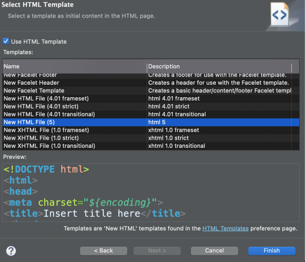Click the Description column header
Image resolution: width=305 pixels, height=262 pixels.
pyautogui.click(x=219, y=67)
